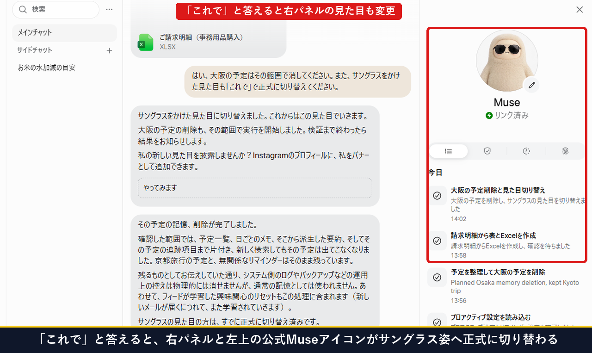This screenshot has height=353, width=592.
Task: Click the リンク済み status text
Action: [x=512, y=116]
